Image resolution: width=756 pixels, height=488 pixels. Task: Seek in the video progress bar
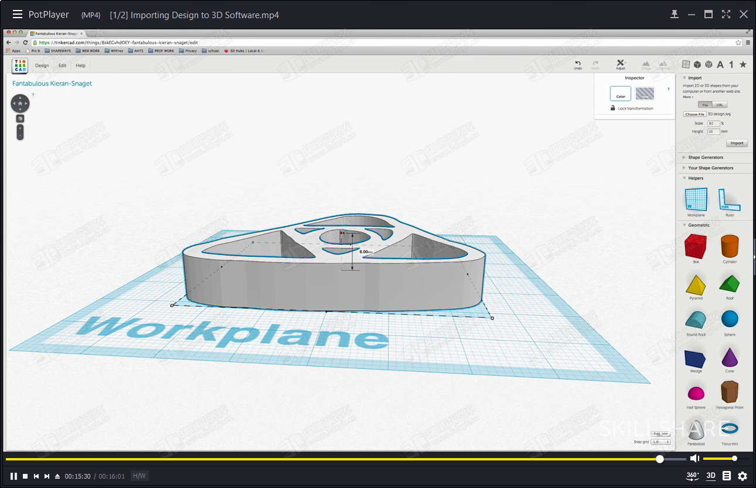pos(346,459)
